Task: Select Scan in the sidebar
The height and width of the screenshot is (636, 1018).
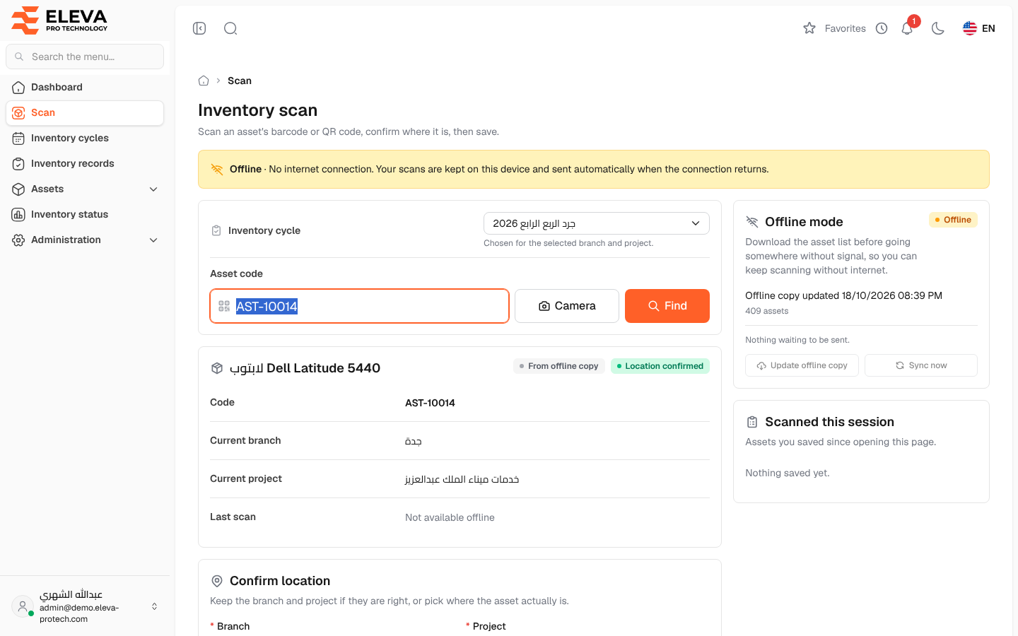Action: [85, 112]
